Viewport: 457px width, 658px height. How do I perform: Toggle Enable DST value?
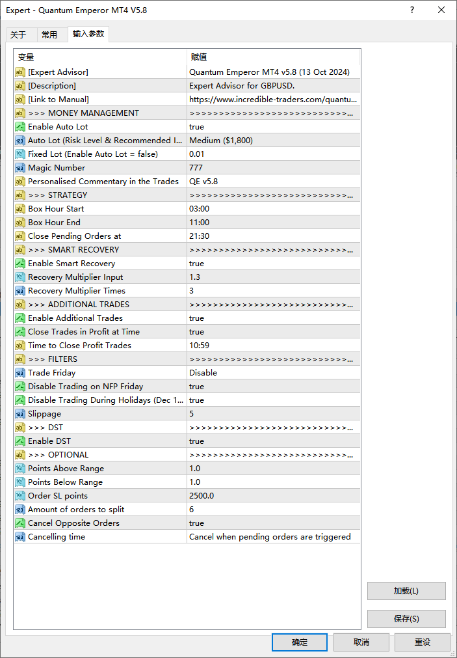pyautogui.click(x=273, y=441)
